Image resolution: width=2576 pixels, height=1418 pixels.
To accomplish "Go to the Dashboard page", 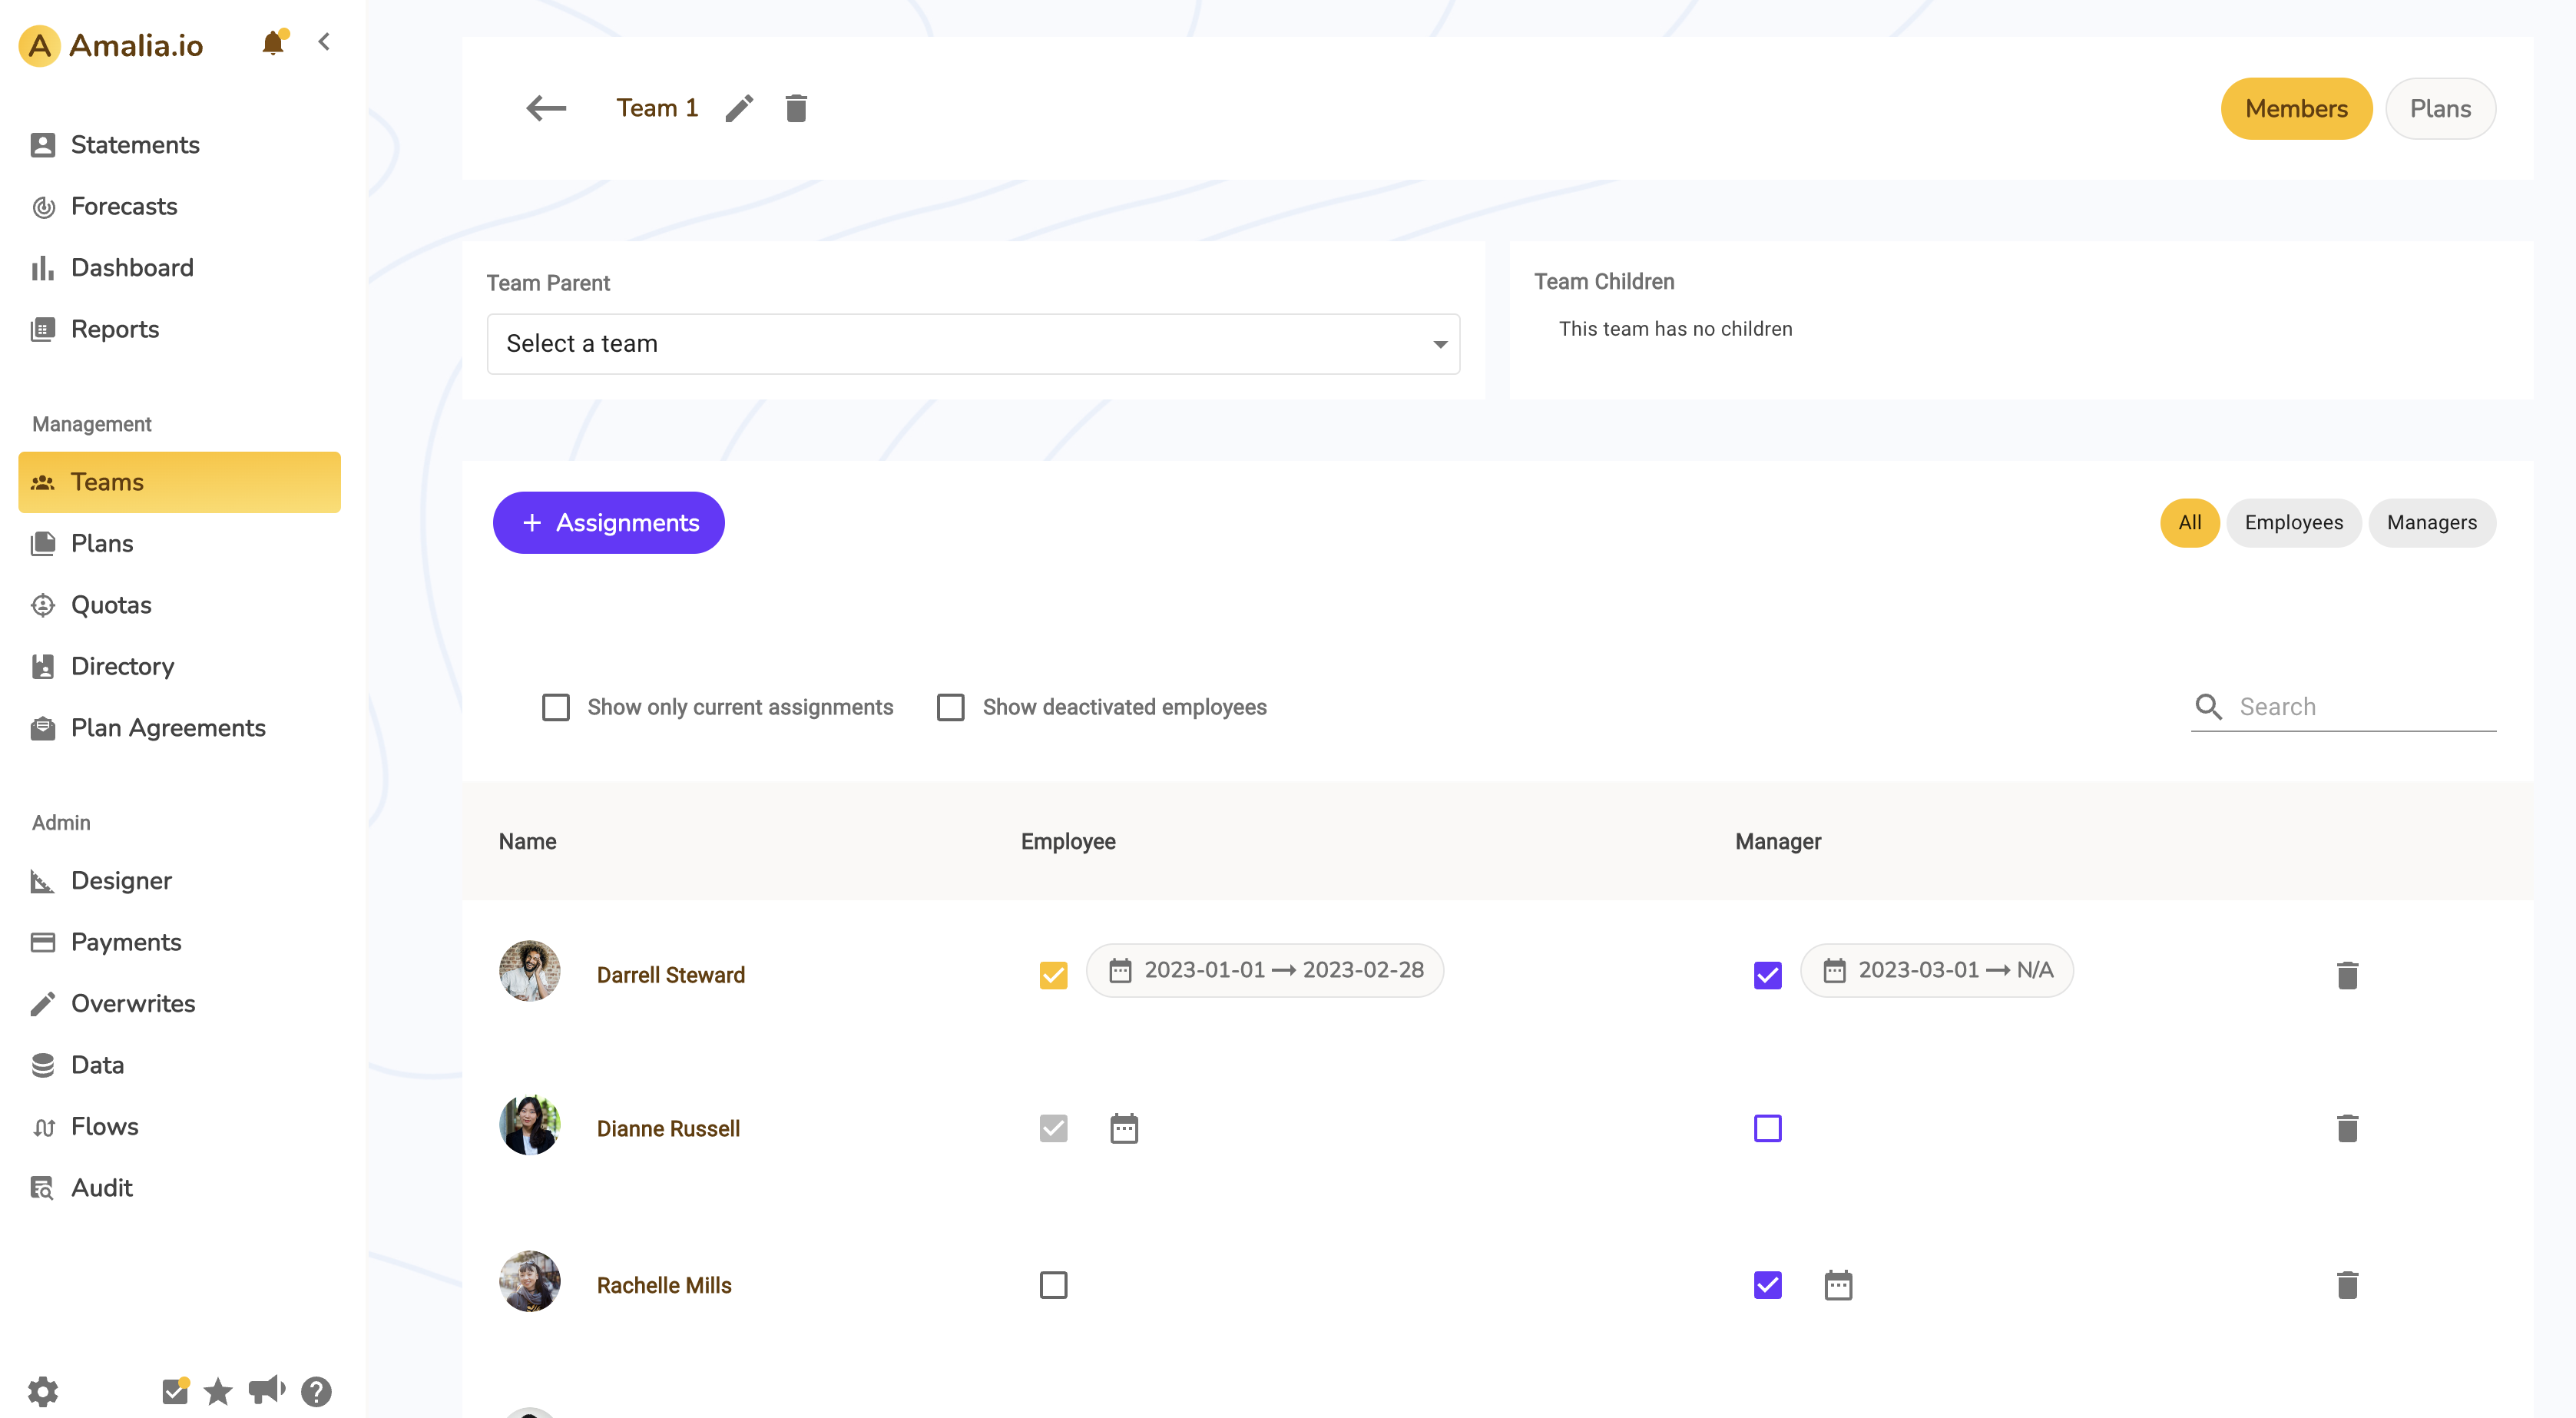I will tap(179, 267).
